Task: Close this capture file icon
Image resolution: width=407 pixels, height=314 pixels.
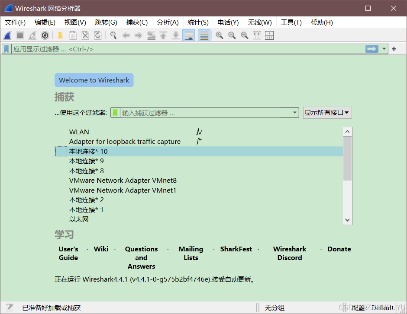Action: 85,35
